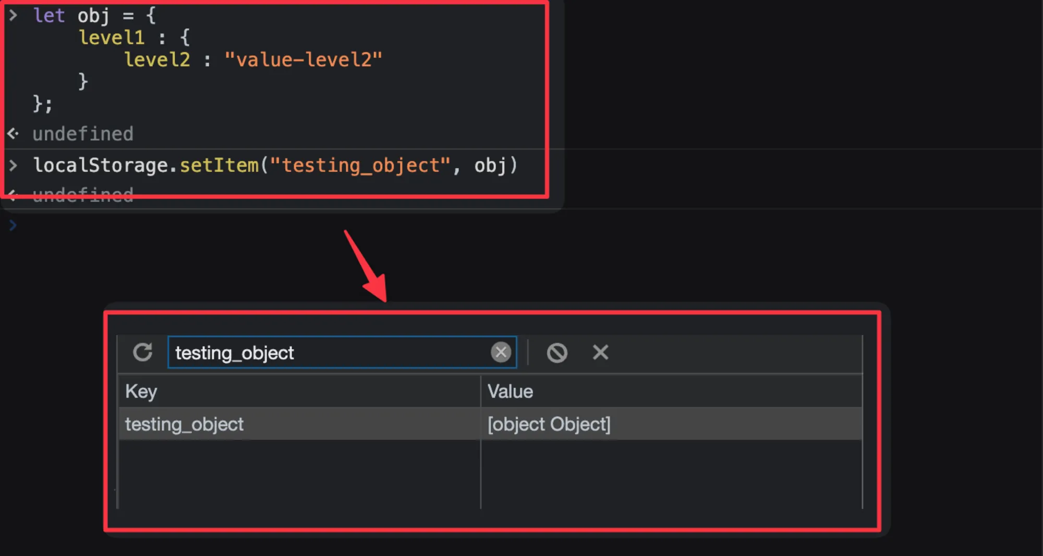The image size is (1043, 556).
Task: Click the chevron before 'let obj'
Action: coord(13,16)
